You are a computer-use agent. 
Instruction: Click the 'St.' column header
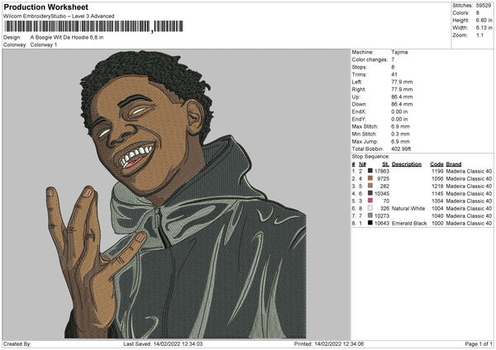(385, 164)
